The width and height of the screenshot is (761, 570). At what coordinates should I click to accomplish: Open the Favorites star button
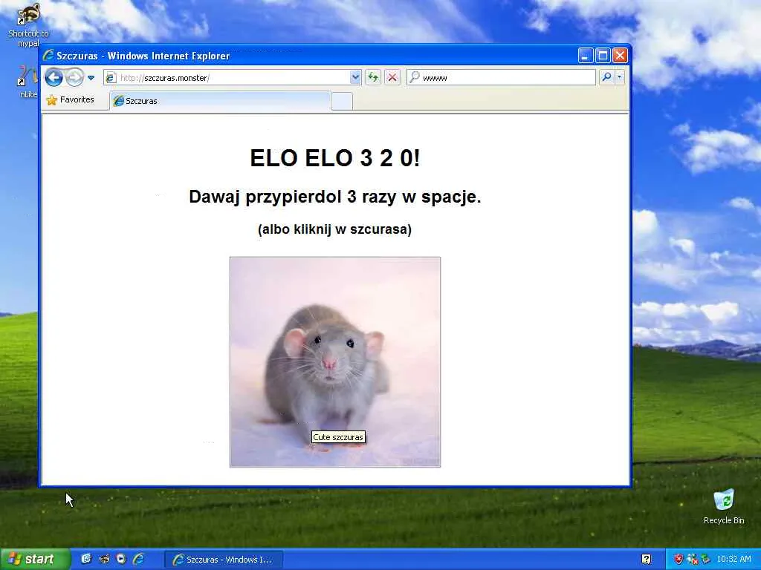click(71, 100)
